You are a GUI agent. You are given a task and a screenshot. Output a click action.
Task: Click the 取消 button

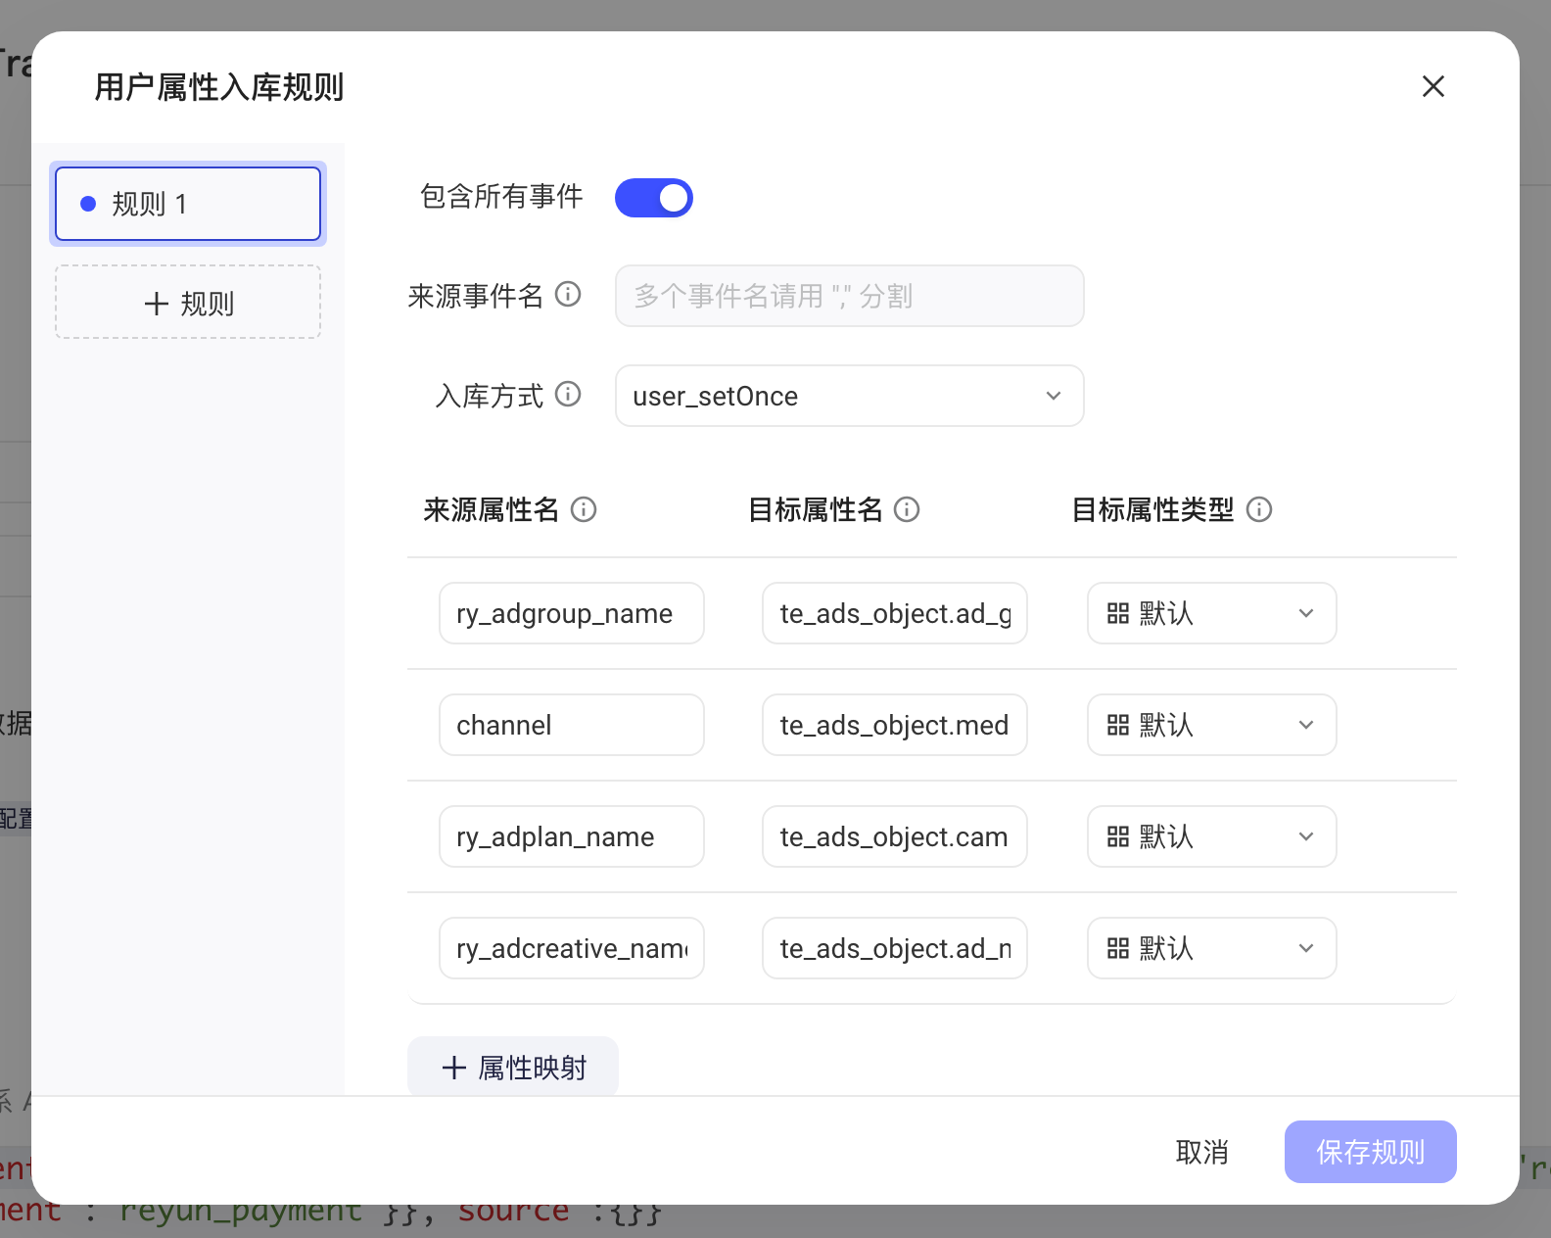(x=1202, y=1152)
